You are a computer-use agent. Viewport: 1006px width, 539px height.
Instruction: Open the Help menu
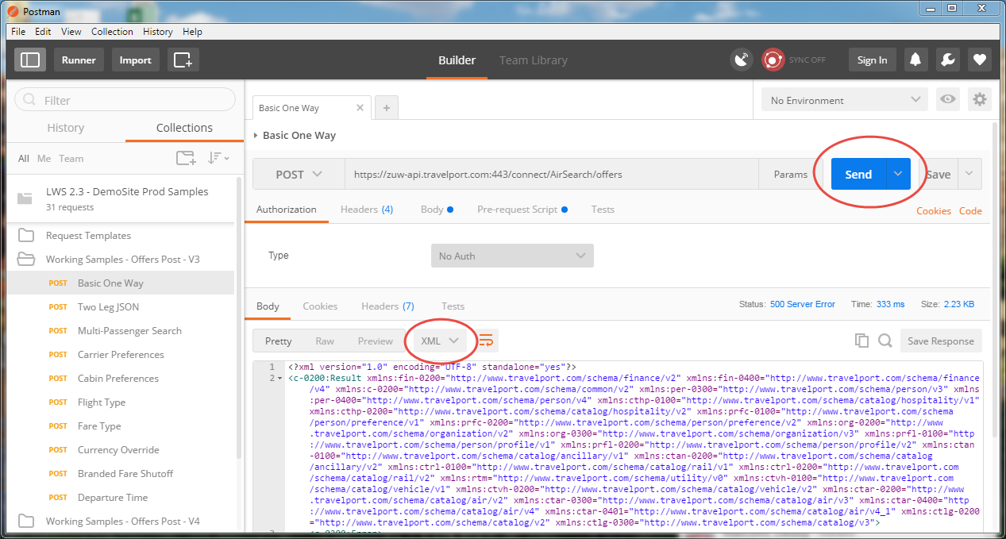(x=192, y=32)
